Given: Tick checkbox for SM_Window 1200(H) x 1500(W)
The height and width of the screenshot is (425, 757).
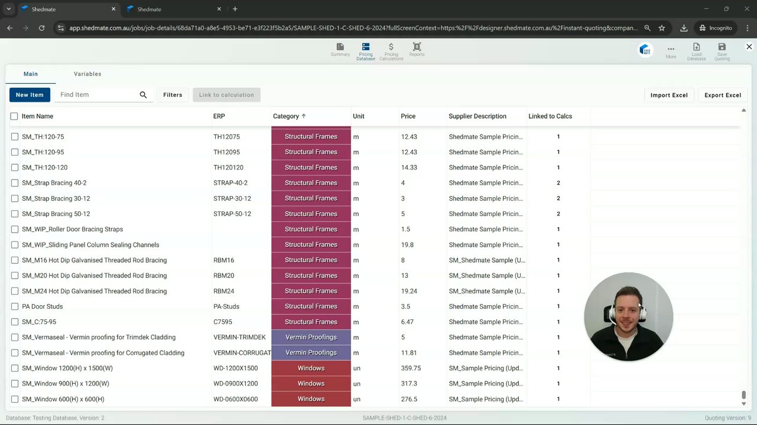Looking at the screenshot, I should pos(15,368).
